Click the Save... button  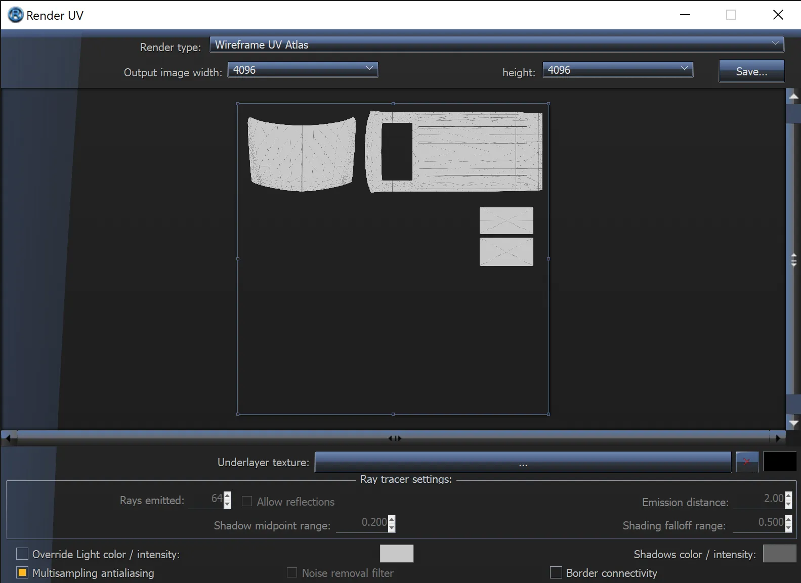[x=751, y=71]
